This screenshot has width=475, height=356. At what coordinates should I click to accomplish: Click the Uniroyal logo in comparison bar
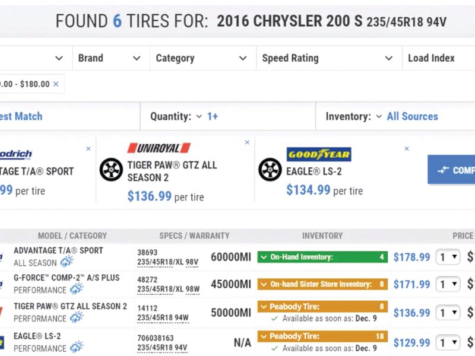pos(159,148)
